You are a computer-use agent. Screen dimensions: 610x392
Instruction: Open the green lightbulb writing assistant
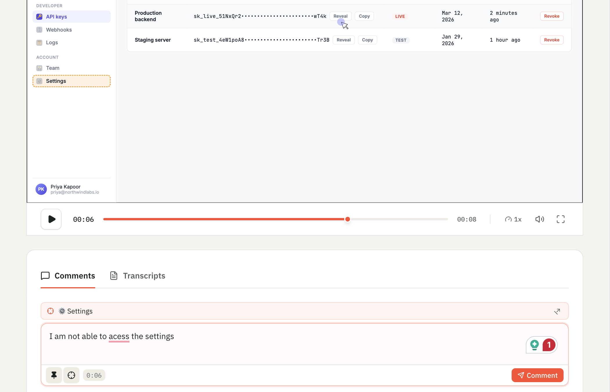tap(534, 345)
